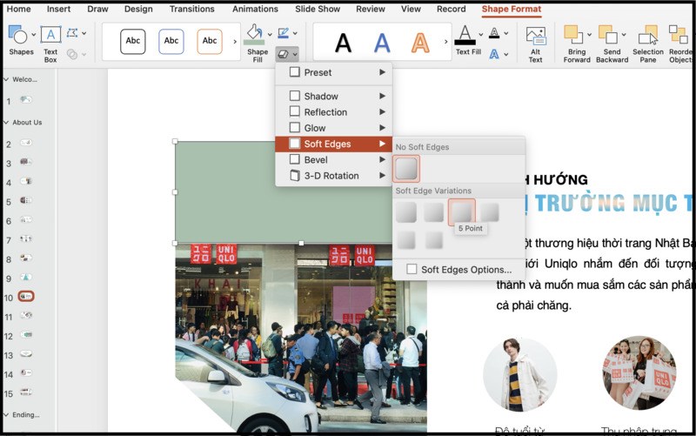This screenshot has width=696, height=436.
Task: Open Soft Edges Options
Action: (x=465, y=270)
